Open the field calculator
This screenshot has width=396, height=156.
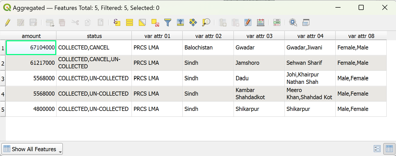point(261,22)
